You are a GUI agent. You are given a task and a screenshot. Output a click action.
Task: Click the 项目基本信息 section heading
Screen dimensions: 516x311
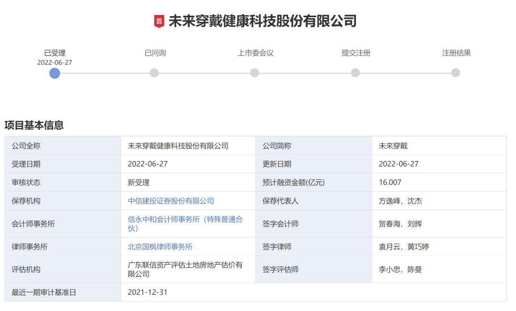pyautogui.click(x=34, y=125)
